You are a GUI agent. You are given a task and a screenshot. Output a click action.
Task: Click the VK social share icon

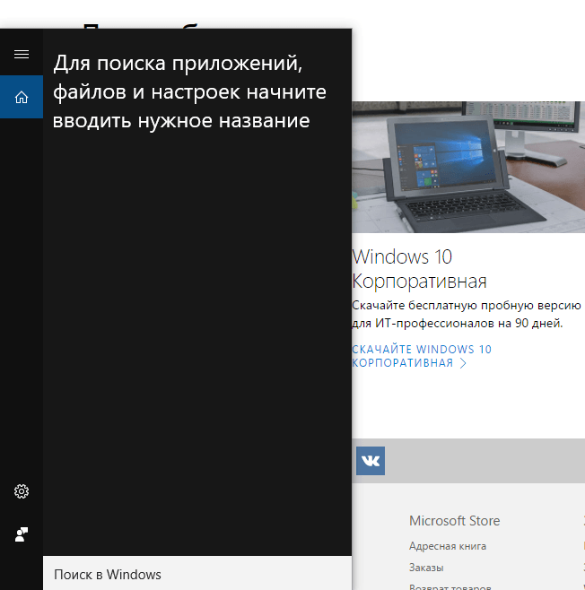tap(371, 461)
